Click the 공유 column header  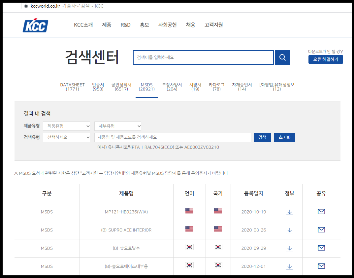[321, 193]
